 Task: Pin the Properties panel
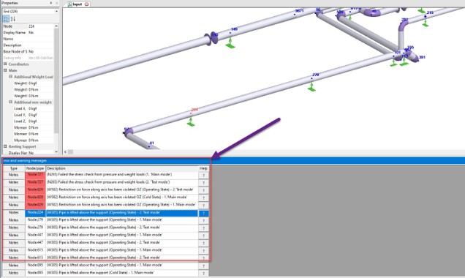pyautogui.click(x=51, y=3)
